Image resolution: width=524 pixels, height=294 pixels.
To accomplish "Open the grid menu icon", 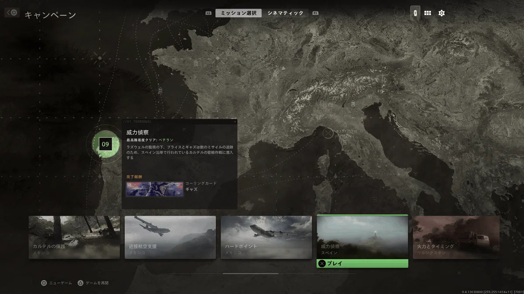I will [x=427, y=13].
